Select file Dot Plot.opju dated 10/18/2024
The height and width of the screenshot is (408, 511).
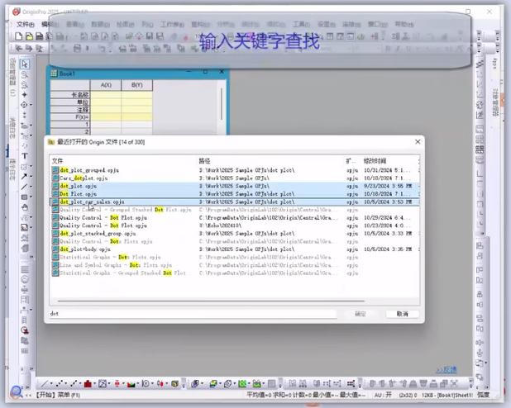coord(79,194)
